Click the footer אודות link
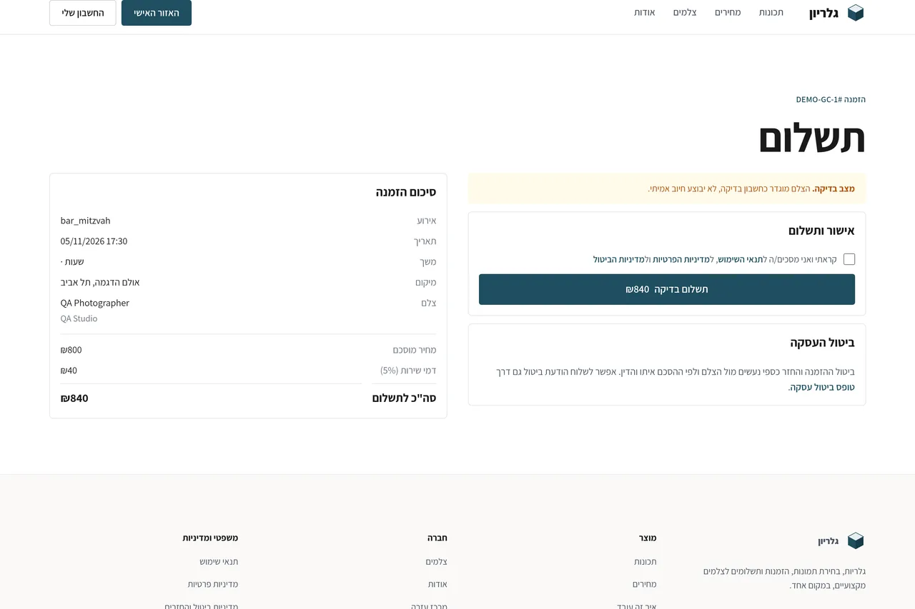The width and height of the screenshot is (915, 609). pyautogui.click(x=437, y=584)
